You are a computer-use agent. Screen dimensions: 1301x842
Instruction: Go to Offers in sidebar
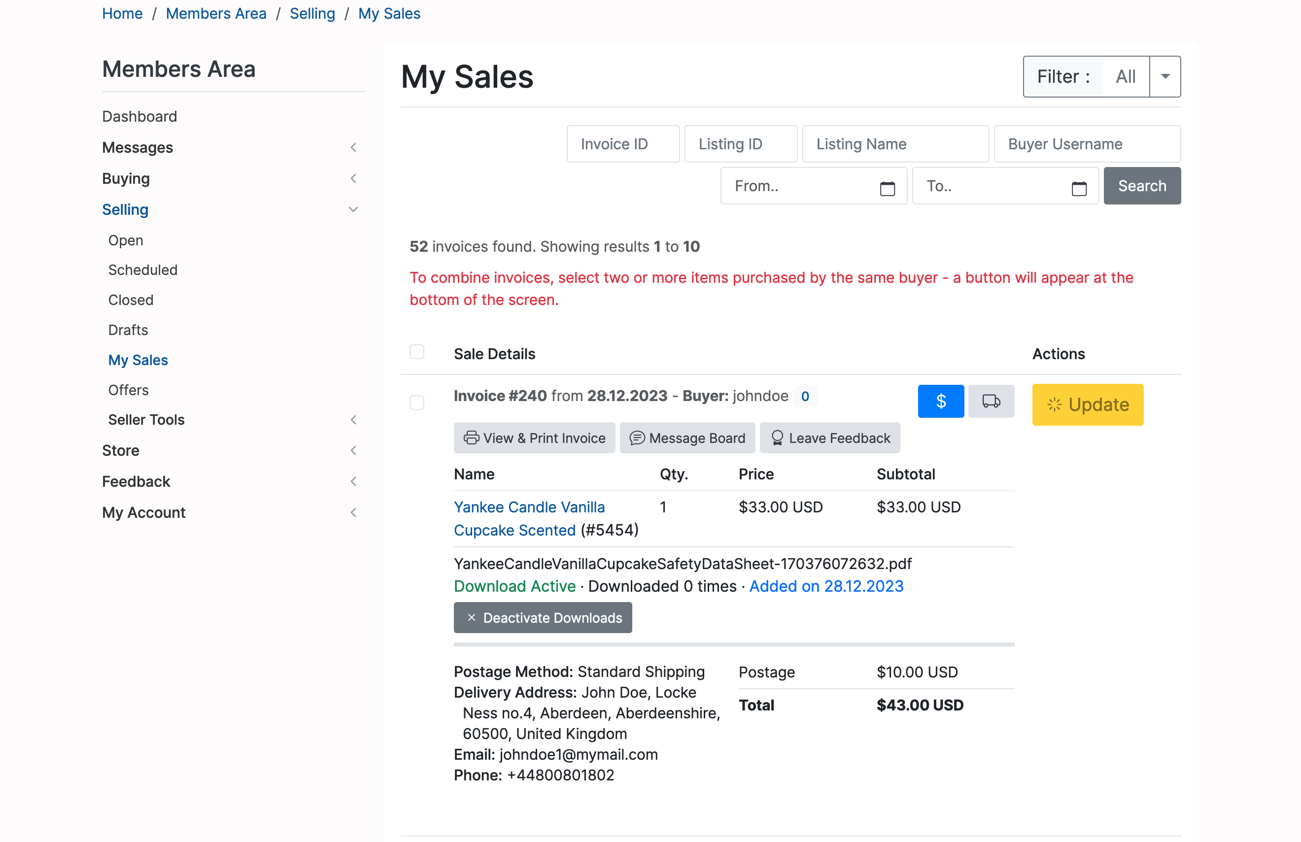coord(129,390)
